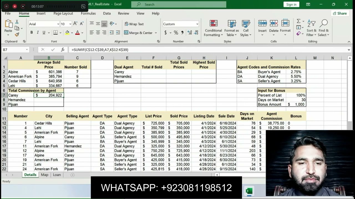Click the Insert Function fx icon

pyautogui.click(x=63, y=50)
